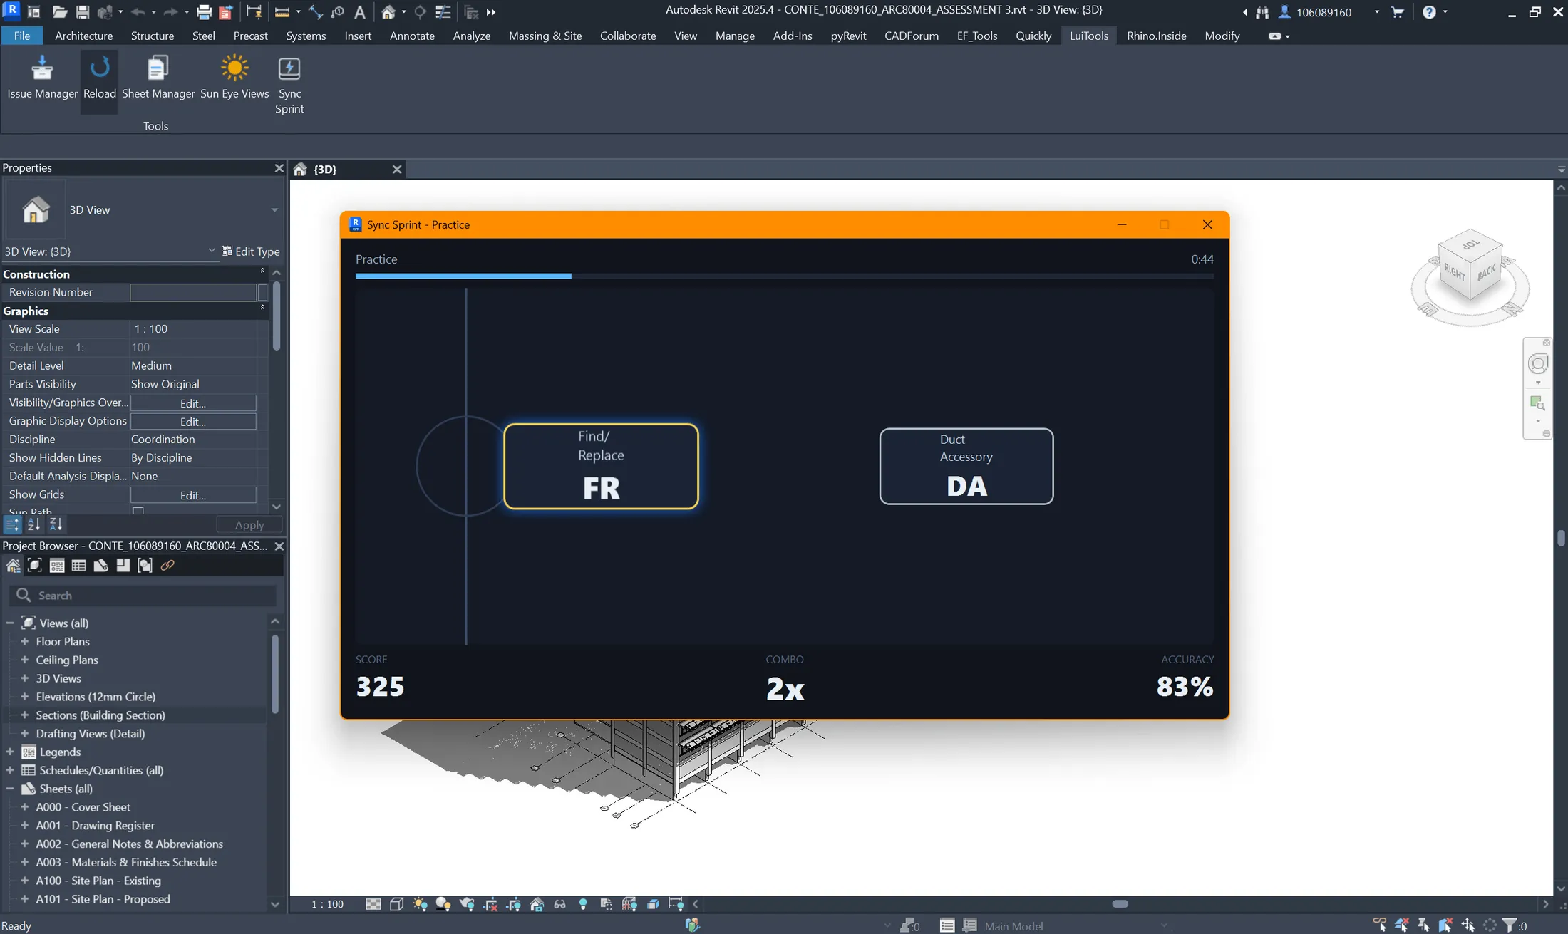
Task: Click the Open folder icon in quick access toolbar
Action: click(x=60, y=11)
